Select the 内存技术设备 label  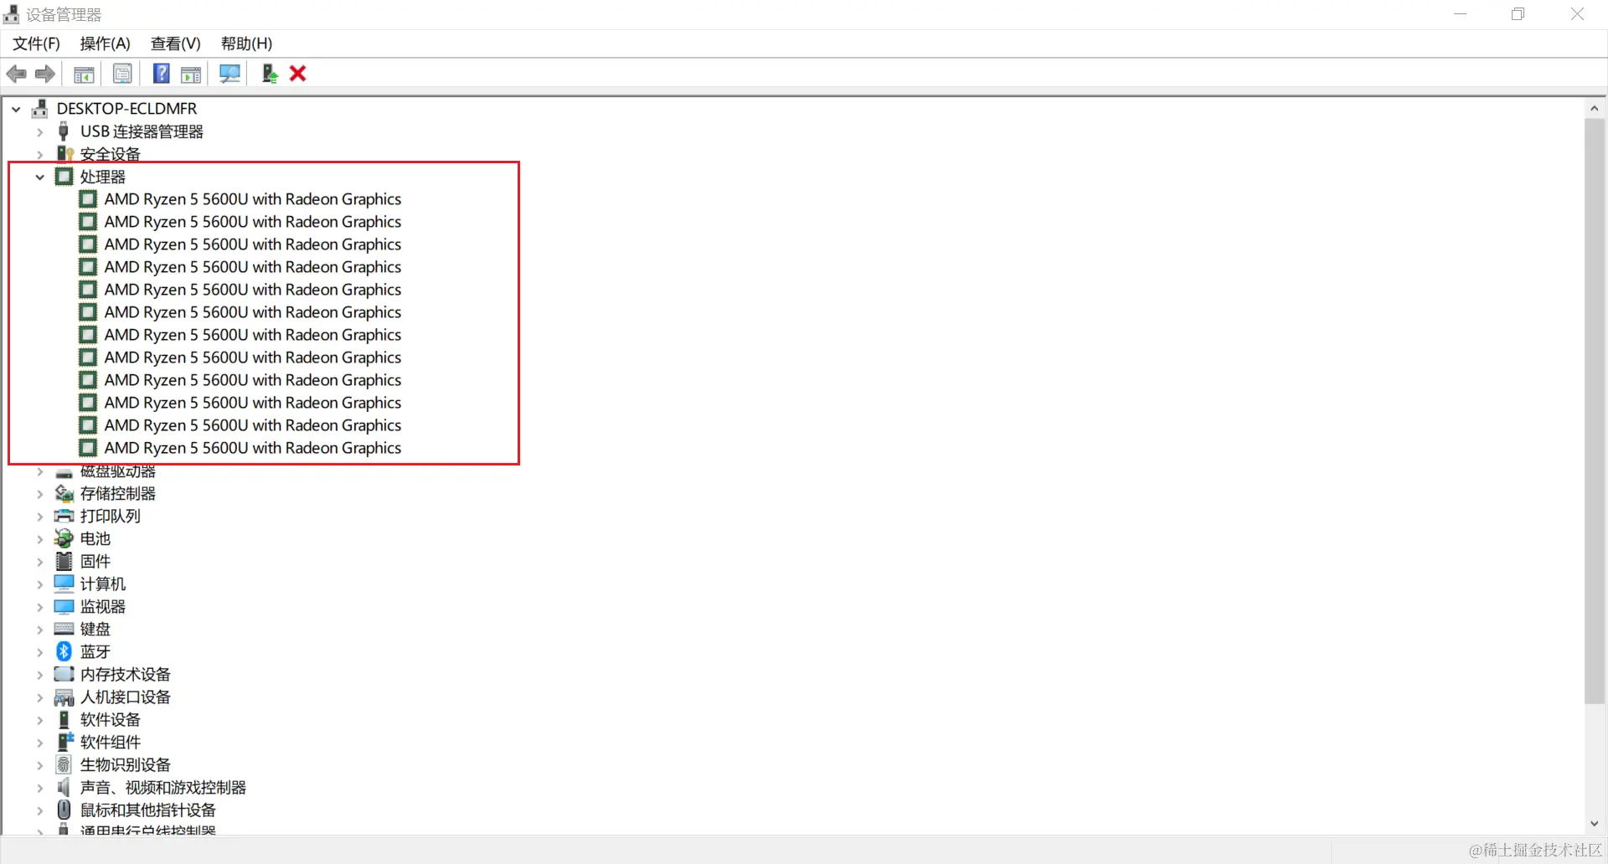pos(126,674)
